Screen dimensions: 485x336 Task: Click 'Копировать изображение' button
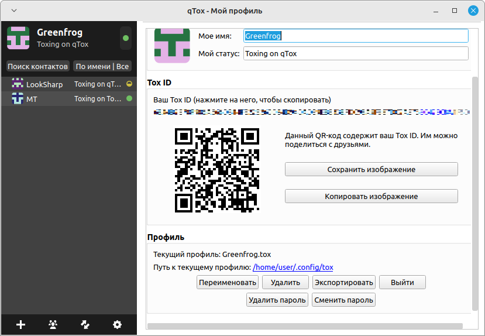coord(371,196)
